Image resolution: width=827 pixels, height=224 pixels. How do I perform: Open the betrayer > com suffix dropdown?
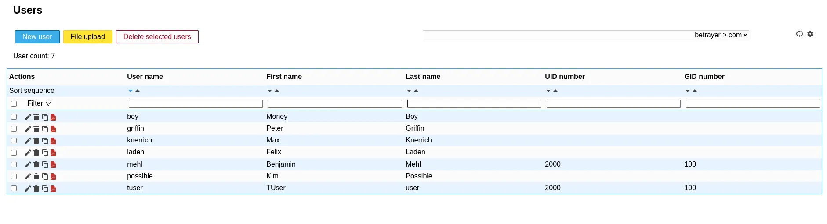coord(586,35)
